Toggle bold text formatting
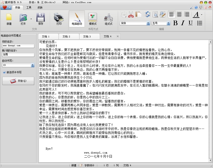This screenshot has height=168, width=213. 175,23
